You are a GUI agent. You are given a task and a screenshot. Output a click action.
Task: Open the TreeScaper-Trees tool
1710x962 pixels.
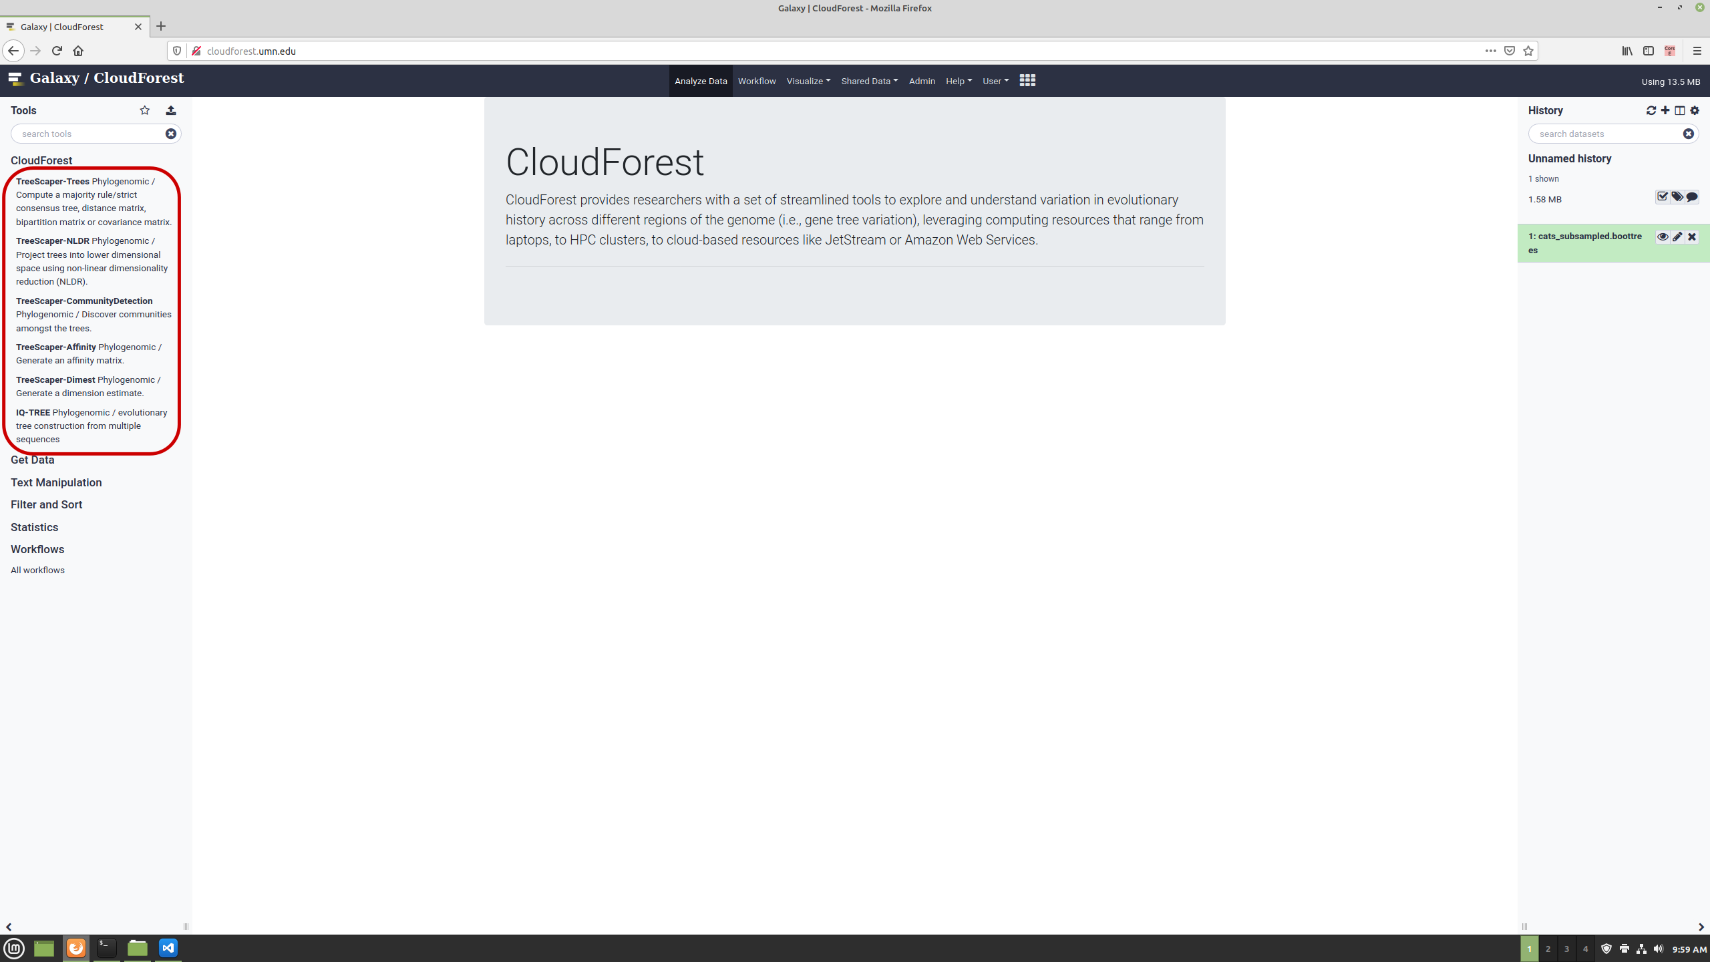point(53,182)
